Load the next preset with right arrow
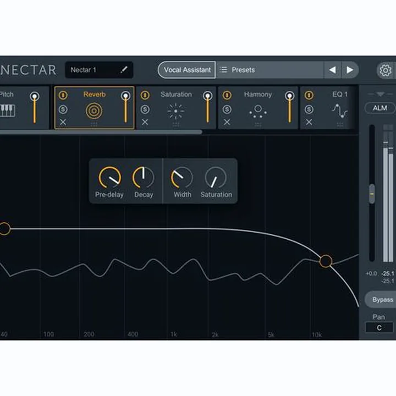The width and height of the screenshot is (396, 396). (x=350, y=70)
